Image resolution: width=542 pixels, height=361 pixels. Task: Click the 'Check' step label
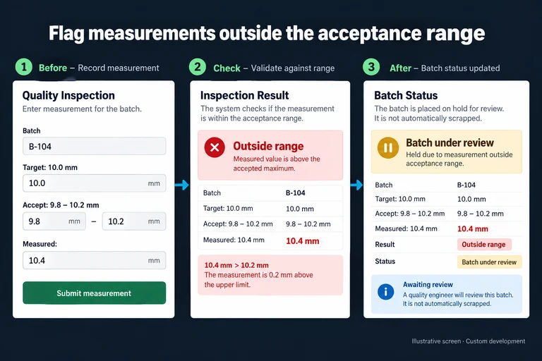[227, 68]
